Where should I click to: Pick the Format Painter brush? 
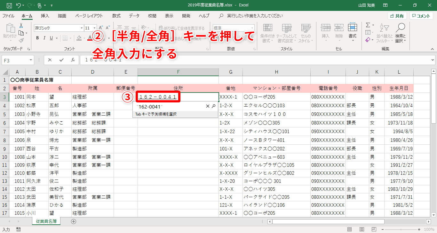click(x=21, y=40)
